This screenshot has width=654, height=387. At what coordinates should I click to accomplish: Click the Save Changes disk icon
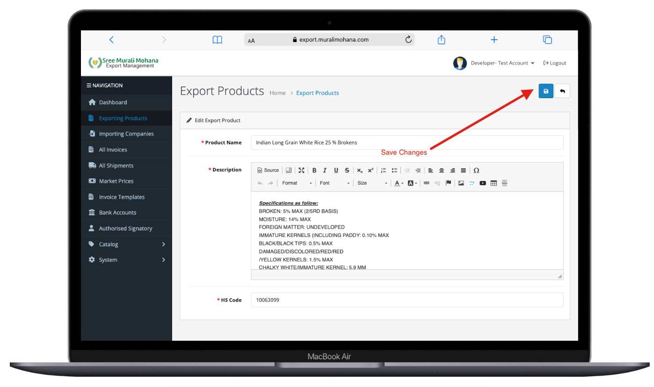(545, 91)
